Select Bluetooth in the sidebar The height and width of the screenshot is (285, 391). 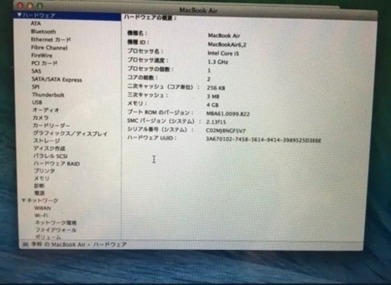point(44,31)
